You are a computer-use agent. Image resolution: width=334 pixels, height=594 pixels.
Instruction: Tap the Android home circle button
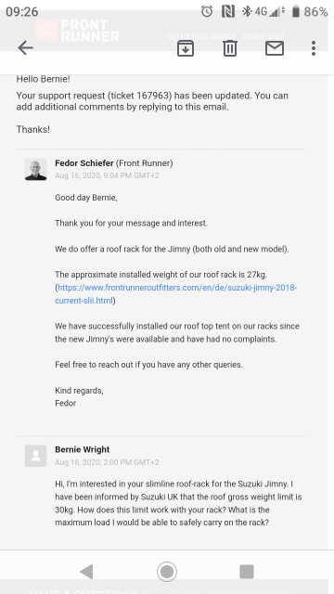[x=167, y=572]
